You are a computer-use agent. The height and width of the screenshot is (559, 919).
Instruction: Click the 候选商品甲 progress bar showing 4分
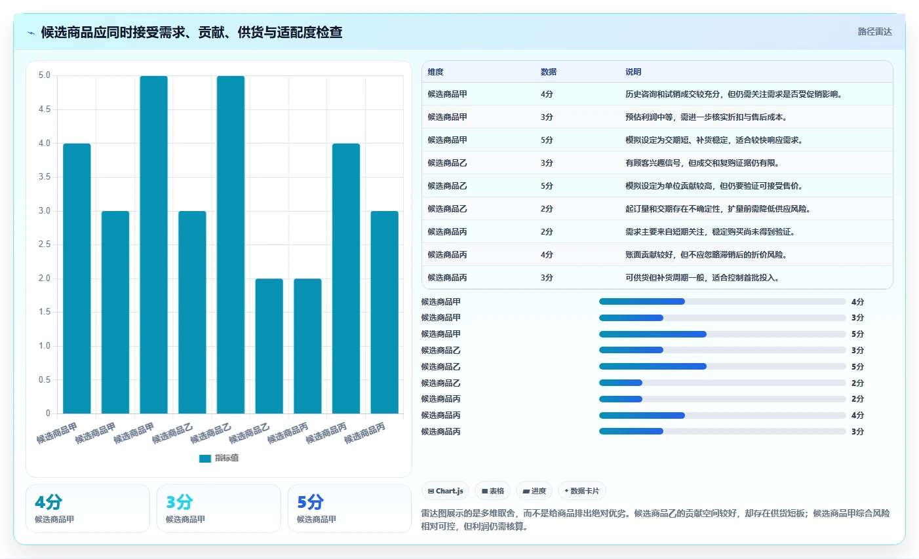[722, 301]
